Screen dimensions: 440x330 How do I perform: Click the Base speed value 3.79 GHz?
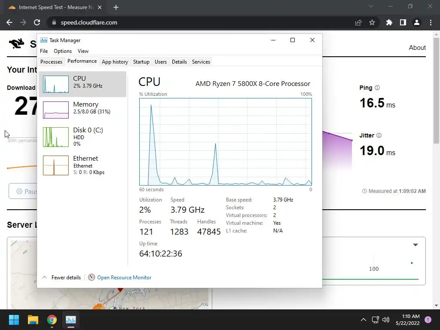click(x=283, y=200)
